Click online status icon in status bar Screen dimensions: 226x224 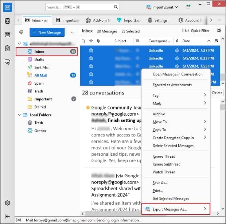pyautogui.click(x=19, y=220)
